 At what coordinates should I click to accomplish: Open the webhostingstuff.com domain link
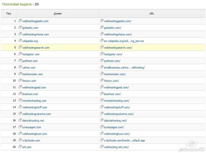click(x=34, y=107)
